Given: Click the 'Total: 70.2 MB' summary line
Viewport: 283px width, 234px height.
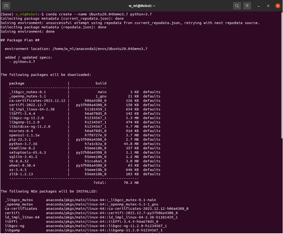Looking at the screenshot, I should 116,182.
